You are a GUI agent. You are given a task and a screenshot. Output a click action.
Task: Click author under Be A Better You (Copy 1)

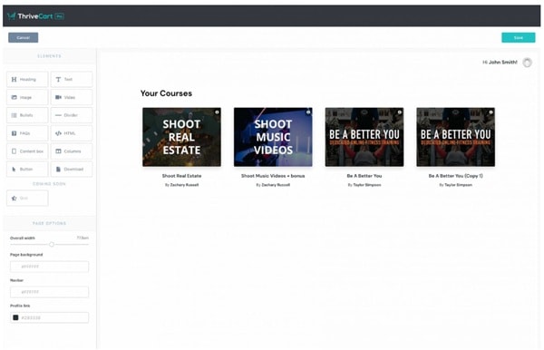455,185
